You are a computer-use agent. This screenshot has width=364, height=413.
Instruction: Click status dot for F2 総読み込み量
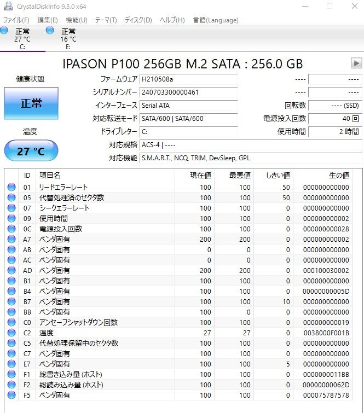11,385
